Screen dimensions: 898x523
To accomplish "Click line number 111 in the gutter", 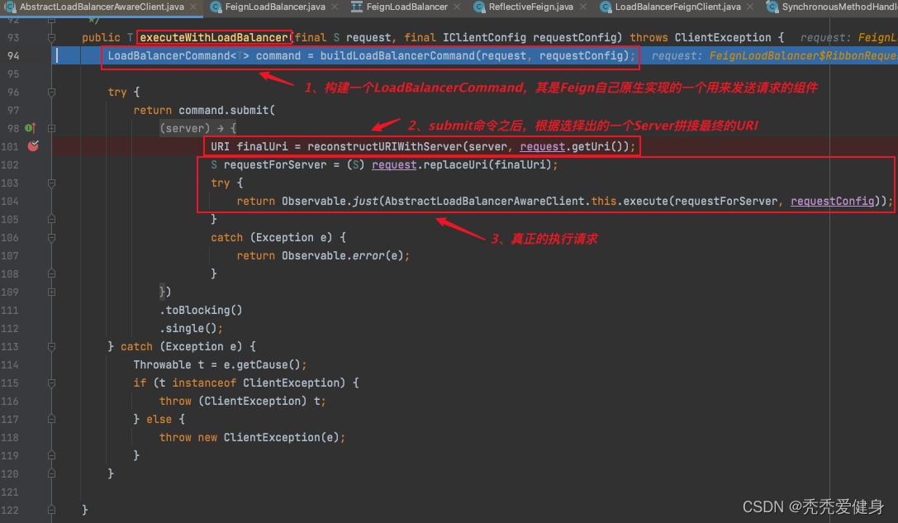I will 10,310.
